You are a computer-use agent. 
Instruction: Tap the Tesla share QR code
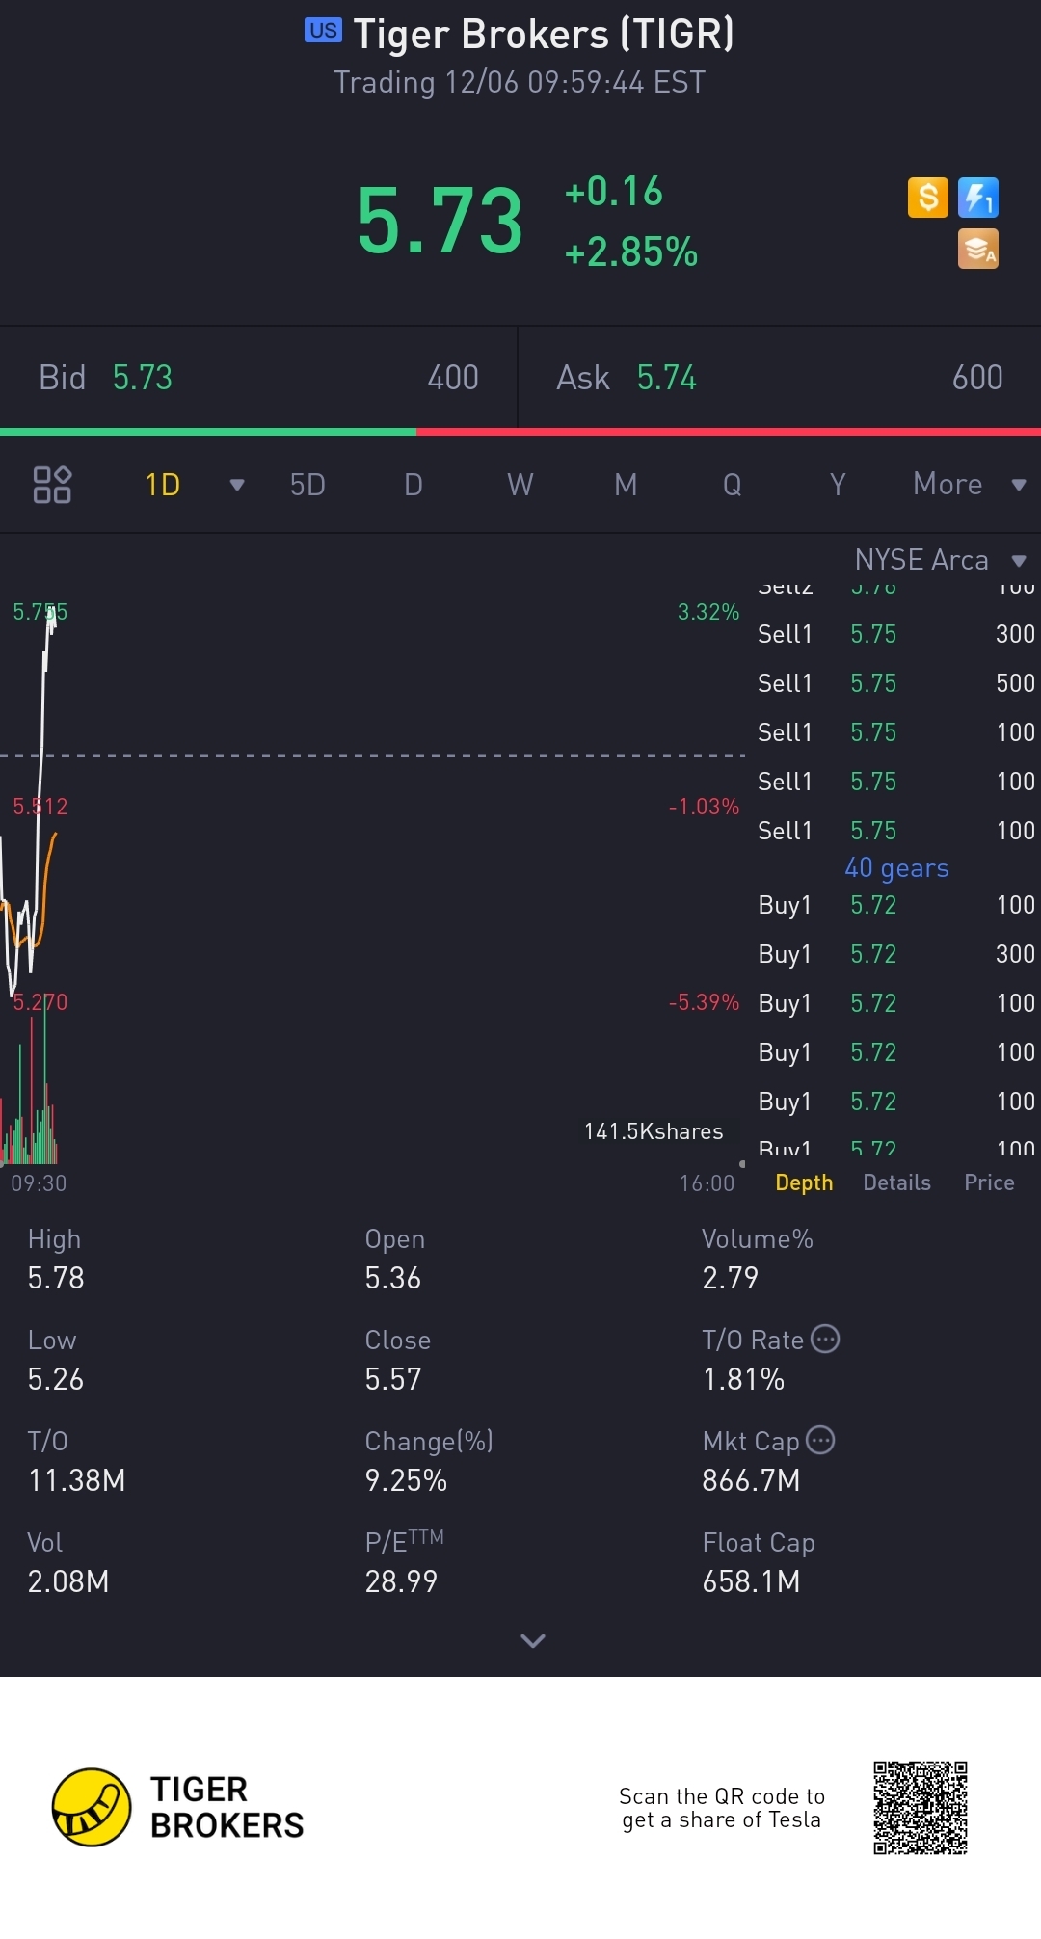pos(921,1808)
